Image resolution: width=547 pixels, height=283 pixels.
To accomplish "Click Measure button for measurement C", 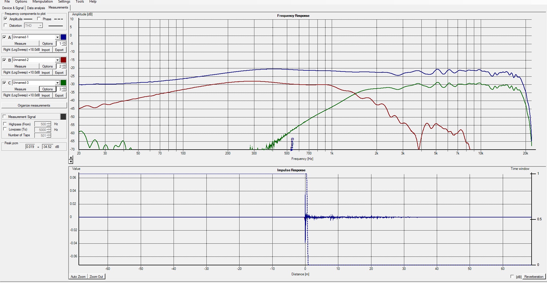I will click(20, 89).
